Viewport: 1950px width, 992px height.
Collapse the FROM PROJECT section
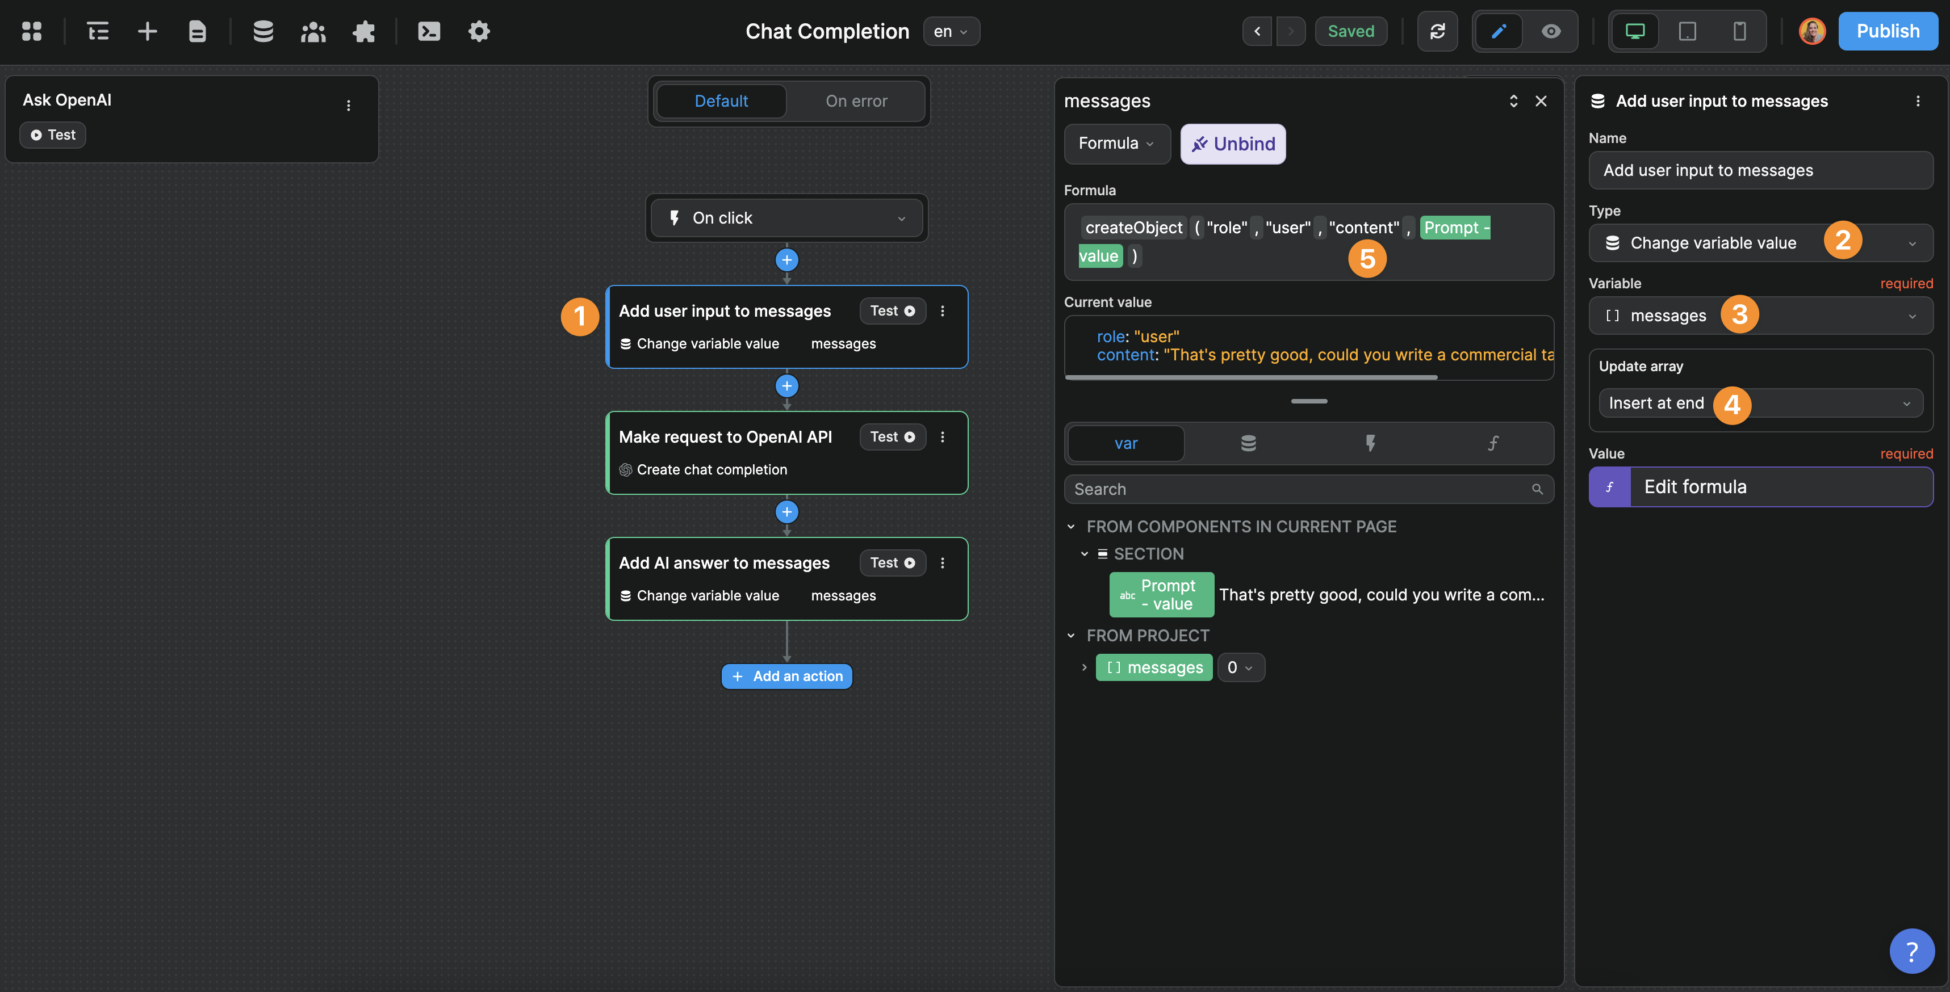1072,636
